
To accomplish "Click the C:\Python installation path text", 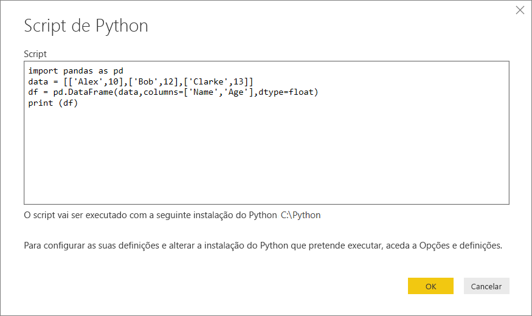I will click(x=300, y=215).
